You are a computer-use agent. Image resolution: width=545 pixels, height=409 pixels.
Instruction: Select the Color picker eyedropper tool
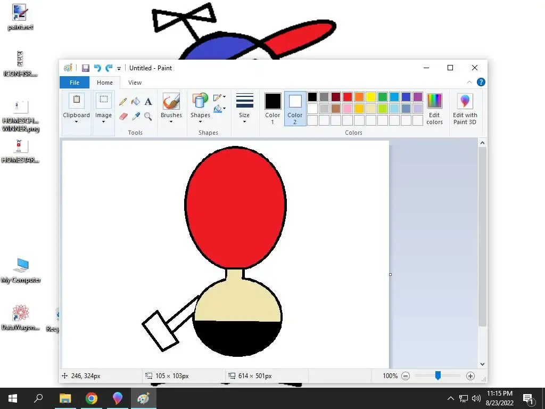(136, 116)
